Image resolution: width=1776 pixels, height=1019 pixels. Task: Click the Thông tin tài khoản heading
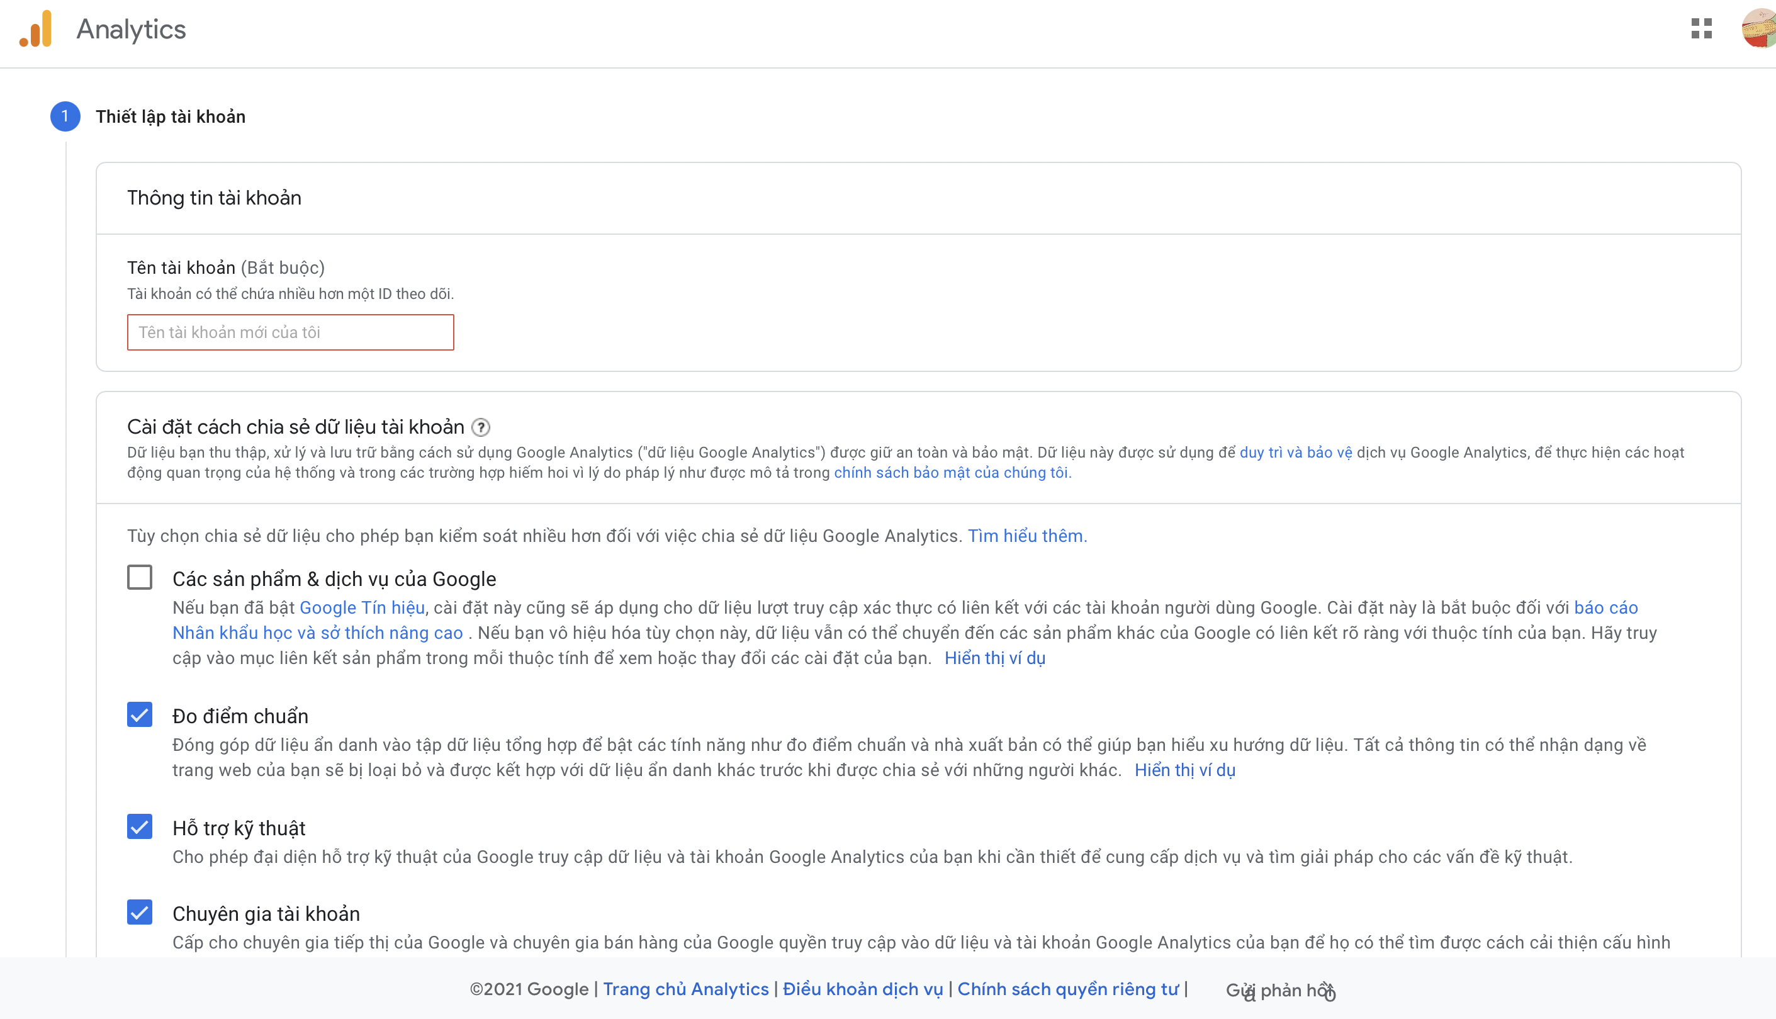coord(214,198)
